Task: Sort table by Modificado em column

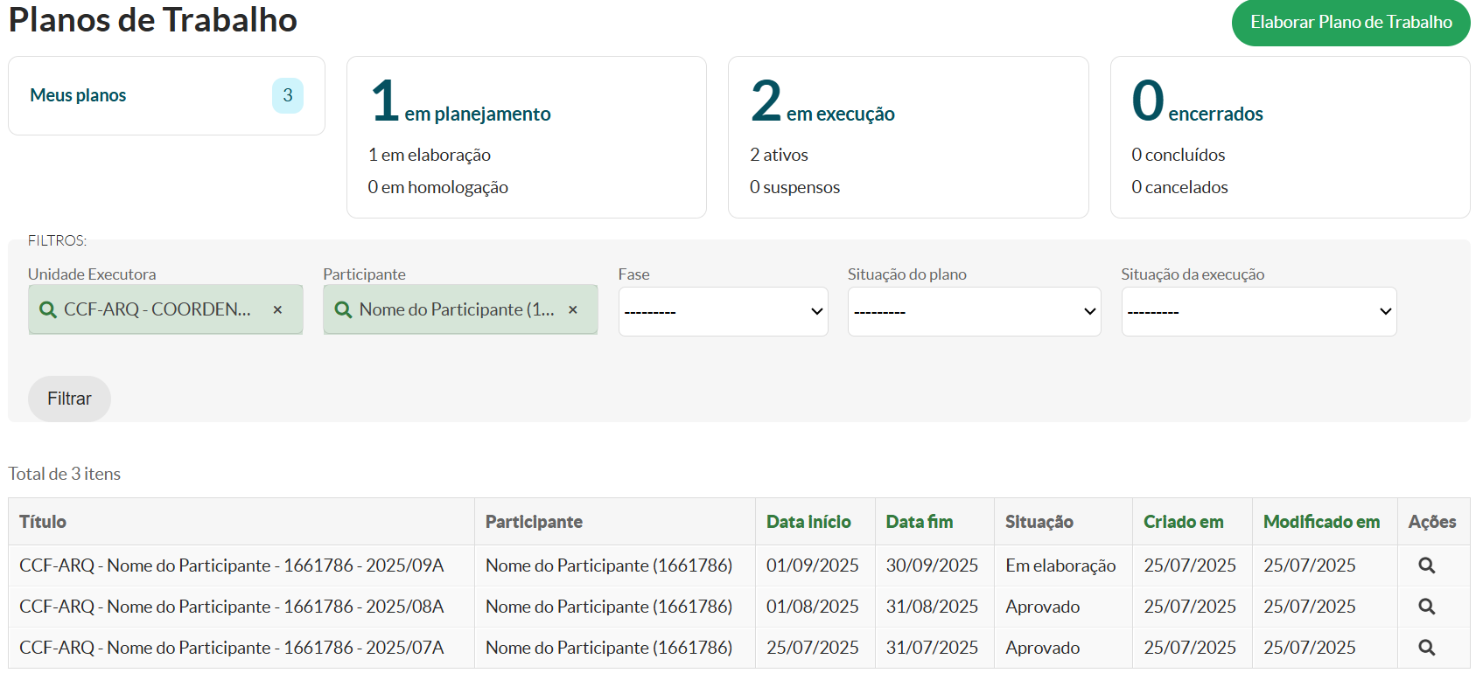Action: coord(1321,522)
